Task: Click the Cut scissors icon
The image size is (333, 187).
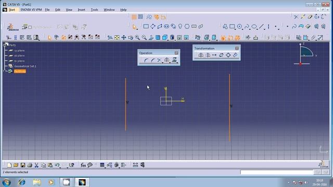Action: click(36, 165)
